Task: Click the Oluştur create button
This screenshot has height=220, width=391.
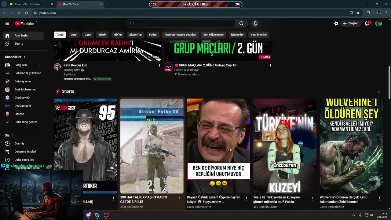Action: (351, 24)
